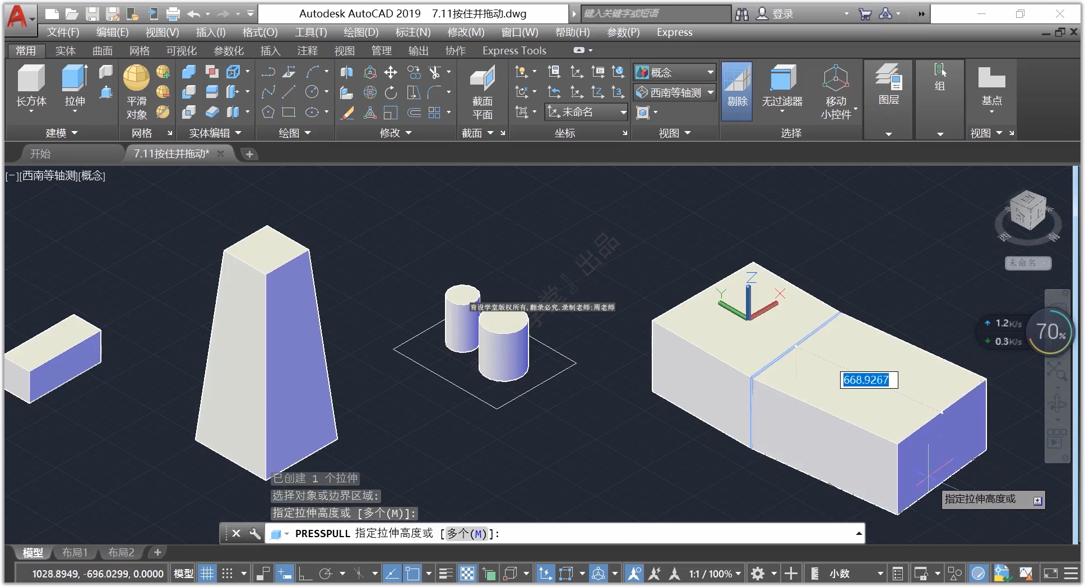This screenshot has width=1085, height=587.
Task: Click the Plot (print) icon
Action: point(174,14)
